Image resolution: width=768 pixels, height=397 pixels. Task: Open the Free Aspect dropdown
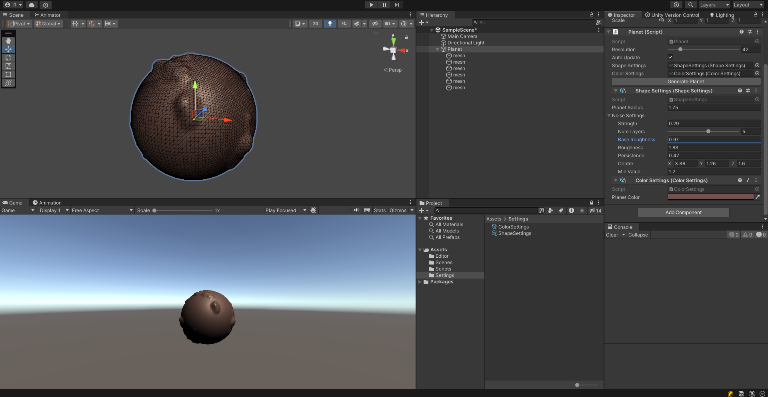(x=102, y=211)
